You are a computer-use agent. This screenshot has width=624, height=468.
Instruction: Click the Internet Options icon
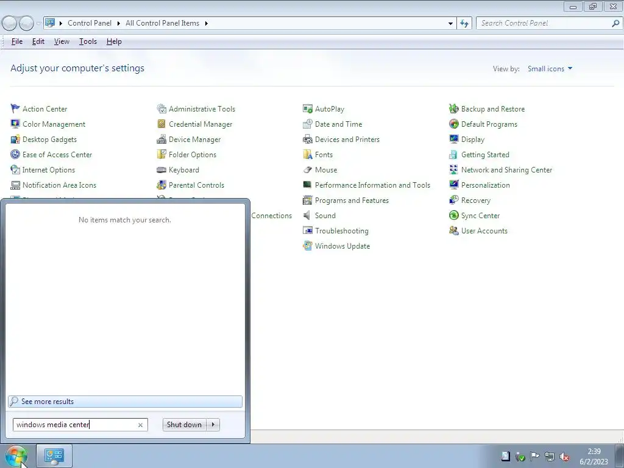(15, 169)
